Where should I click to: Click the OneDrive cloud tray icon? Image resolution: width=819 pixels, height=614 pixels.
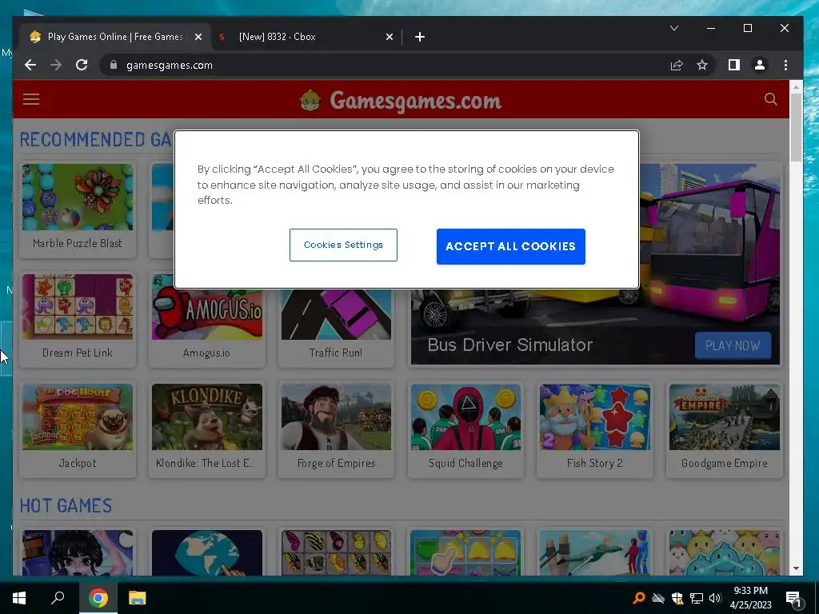pos(658,598)
